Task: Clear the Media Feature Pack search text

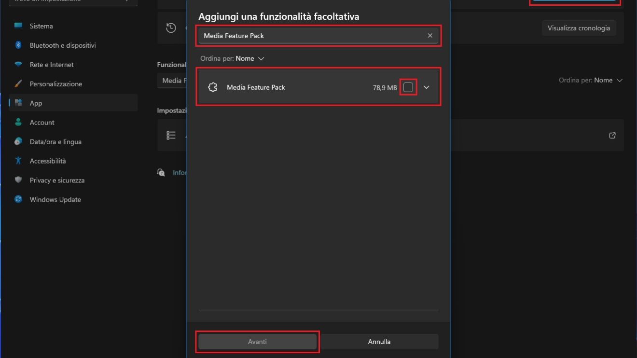Action: point(430,36)
